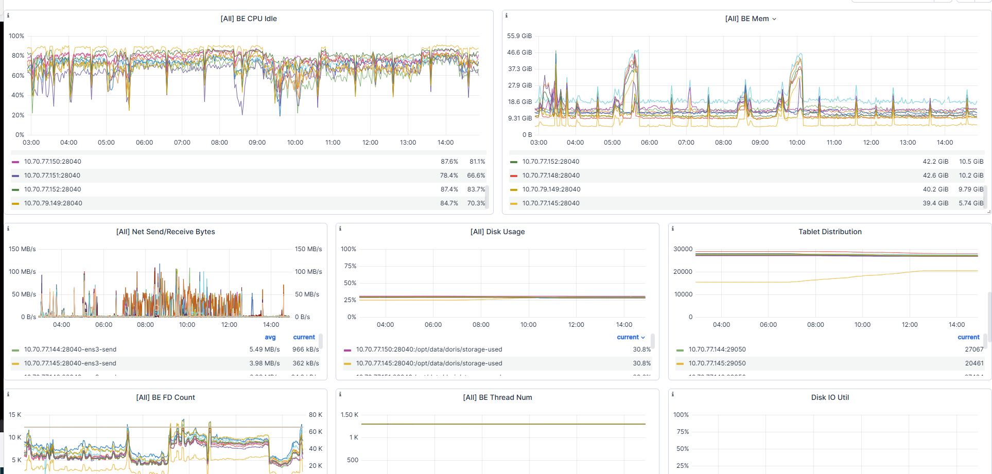Sort Disk Usage legend by current column
Viewport: 992px width, 474px height.
(631, 337)
